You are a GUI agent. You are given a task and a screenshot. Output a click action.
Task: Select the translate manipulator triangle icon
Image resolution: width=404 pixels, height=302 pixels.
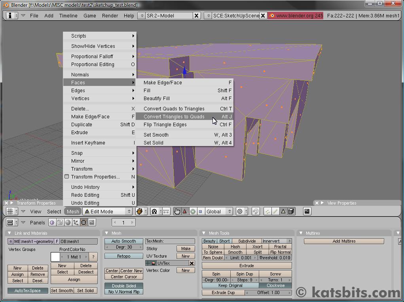(x=184, y=211)
